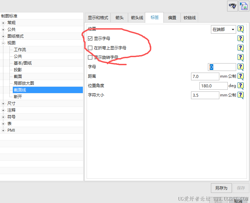Select 公共 under 视图
The width and height of the screenshot is (250, 203).
[18, 56]
